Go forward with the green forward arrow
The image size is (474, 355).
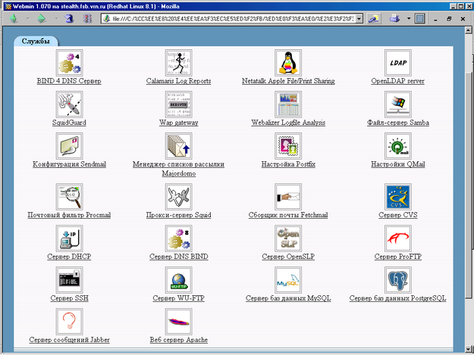click(42, 19)
